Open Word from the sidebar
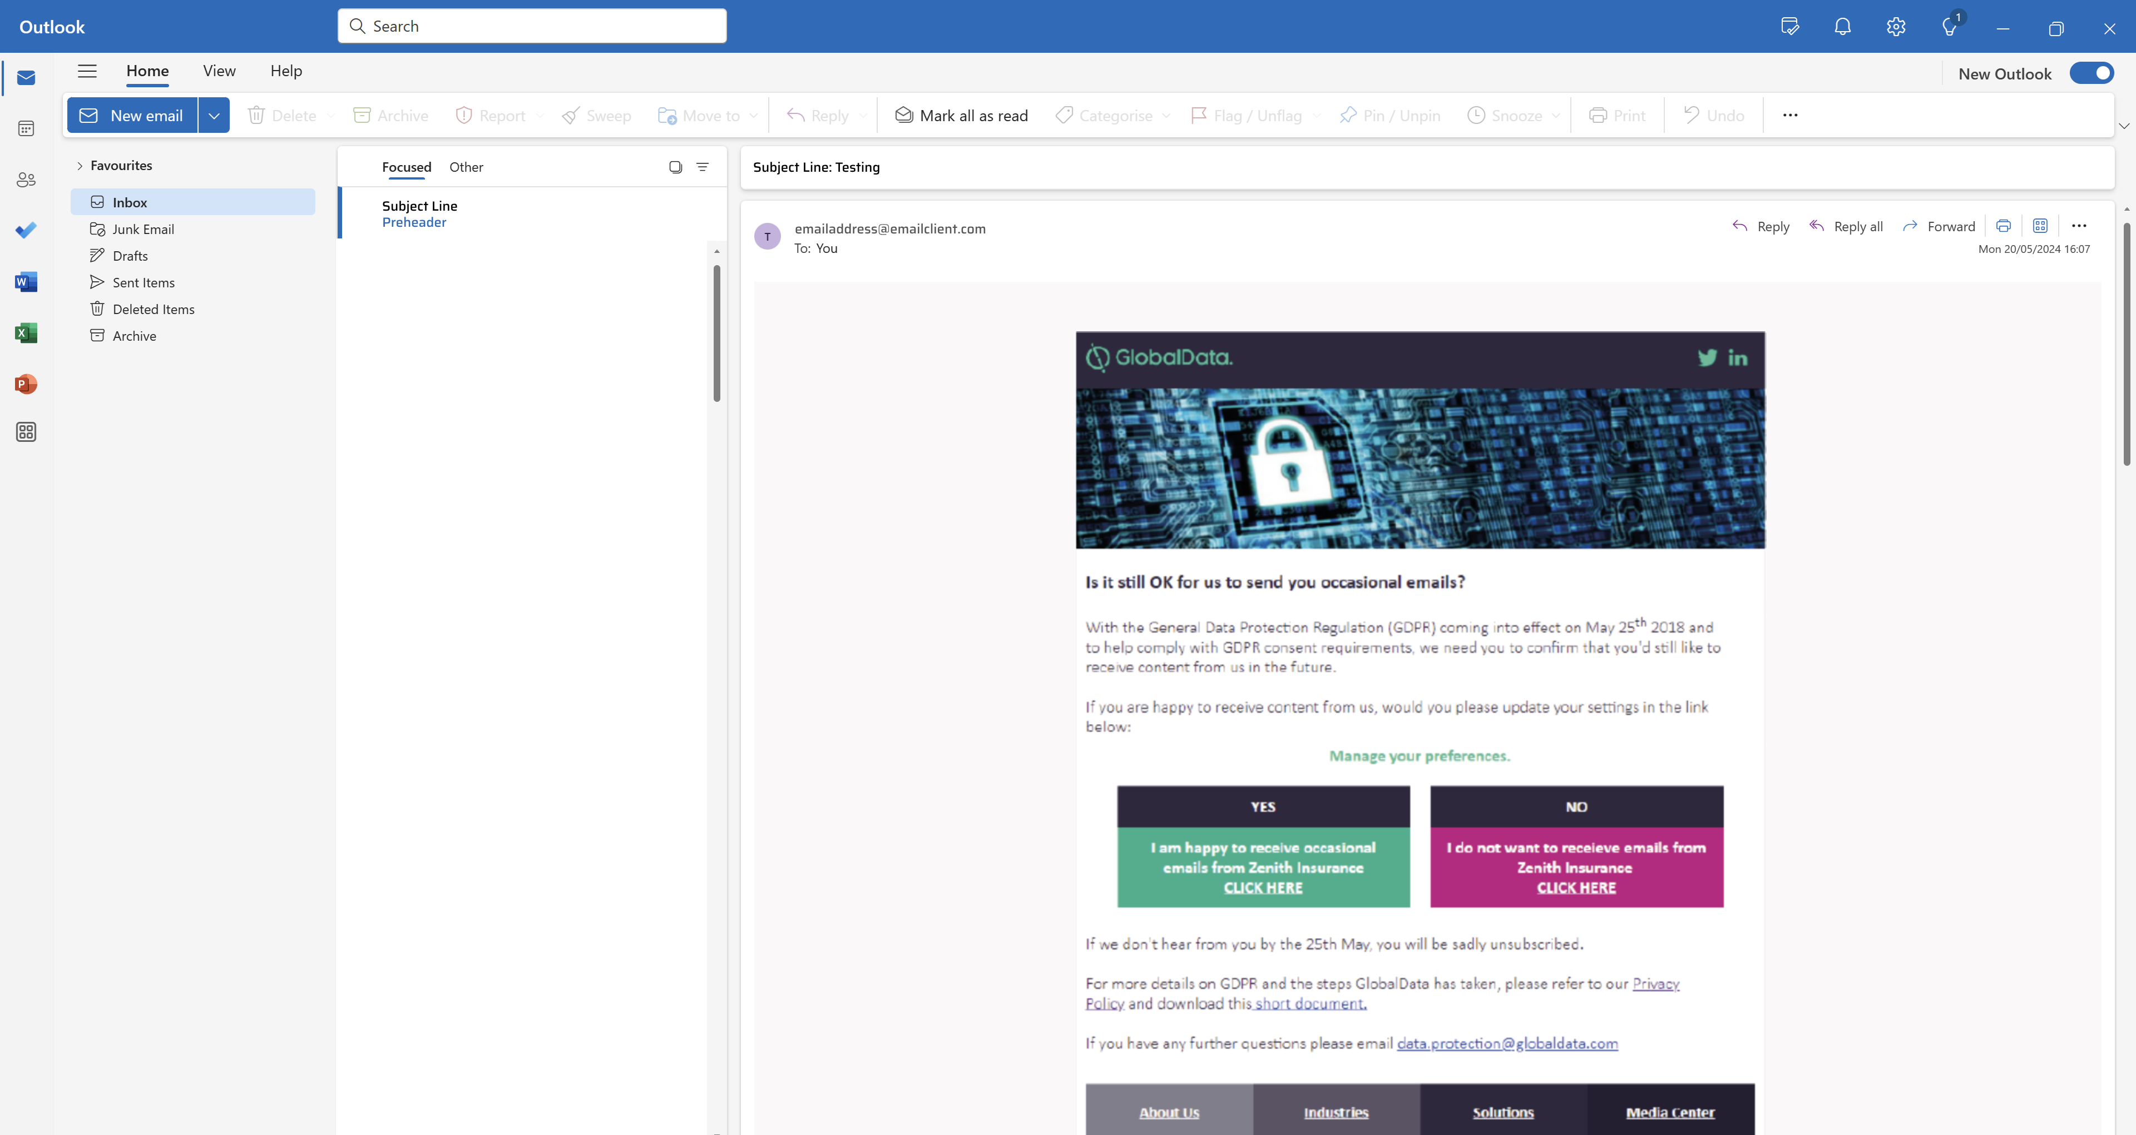Screen dimensions: 2136x1135 [26, 282]
